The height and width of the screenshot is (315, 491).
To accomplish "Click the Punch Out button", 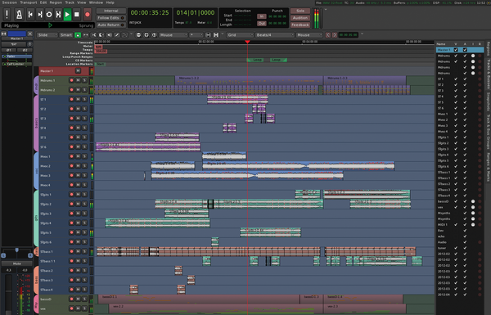I will 262,23.
